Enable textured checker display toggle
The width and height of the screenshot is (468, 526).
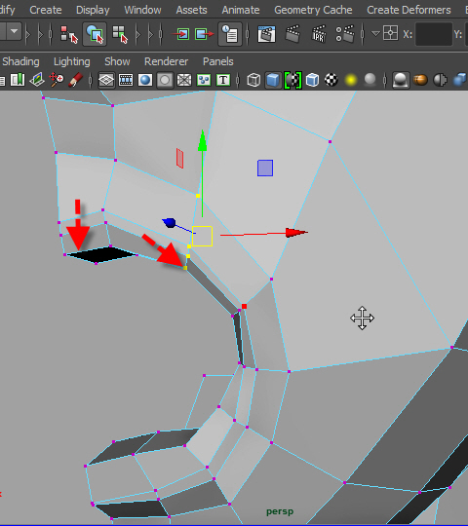331,80
